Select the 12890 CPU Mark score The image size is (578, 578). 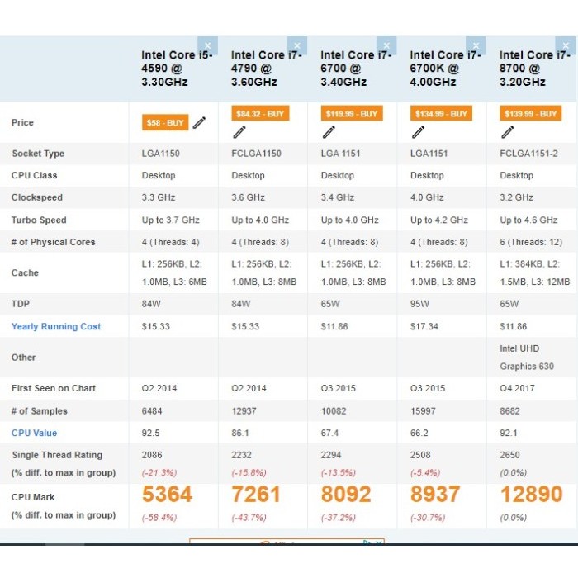pyautogui.click(x=531, y=495)
